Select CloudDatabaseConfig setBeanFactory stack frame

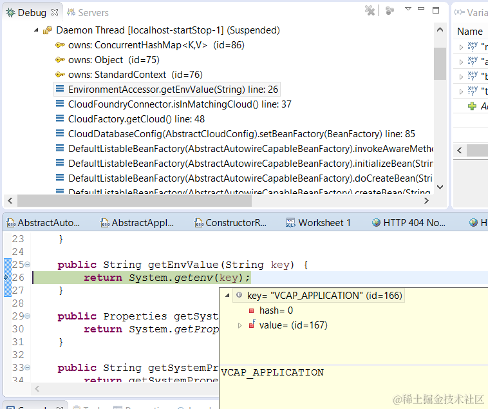241,134
